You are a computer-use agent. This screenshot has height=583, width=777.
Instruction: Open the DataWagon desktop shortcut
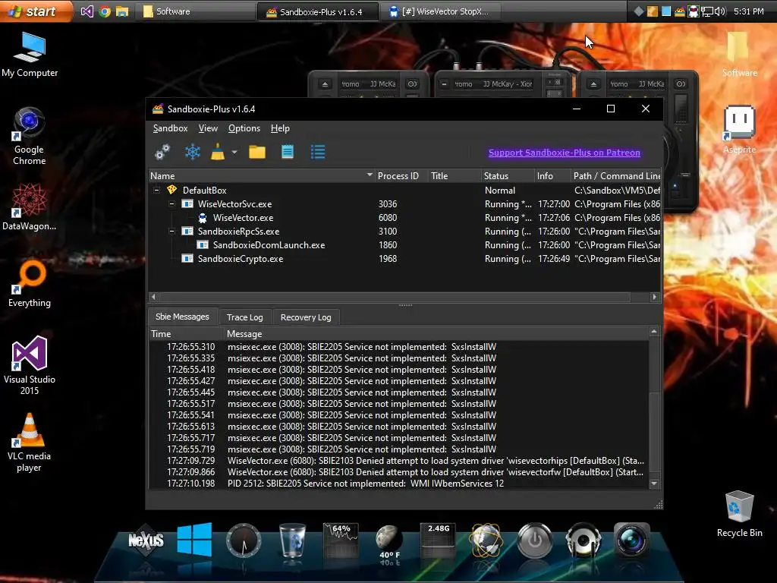(30, 206)
